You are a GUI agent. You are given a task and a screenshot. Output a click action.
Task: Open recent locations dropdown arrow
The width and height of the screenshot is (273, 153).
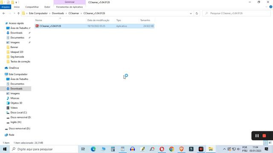(x=14, y=13)
